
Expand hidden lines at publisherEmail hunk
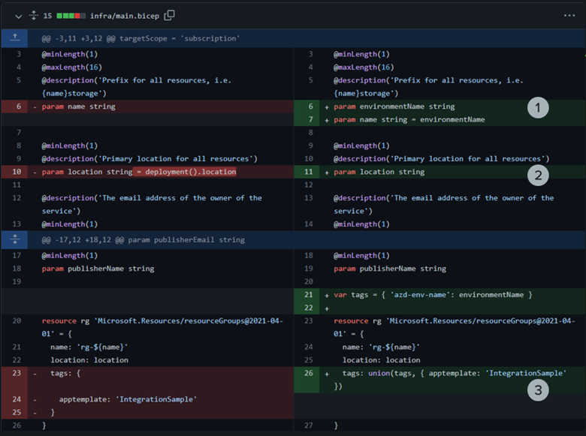(x=15, y=239)
